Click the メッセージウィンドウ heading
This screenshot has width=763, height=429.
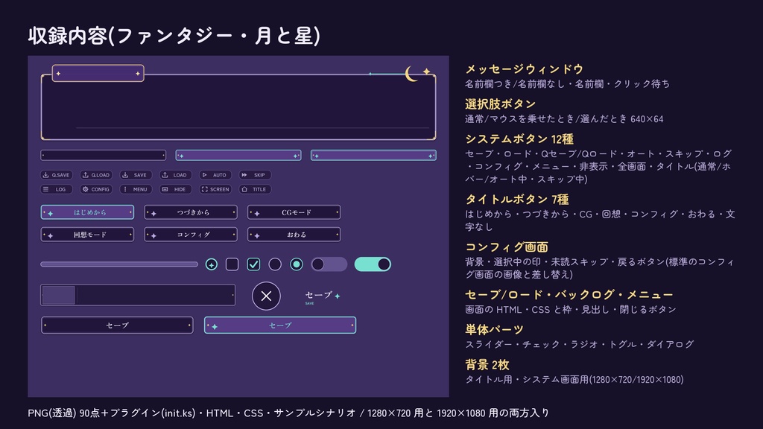pyautogui.click(x=524, y=69)
